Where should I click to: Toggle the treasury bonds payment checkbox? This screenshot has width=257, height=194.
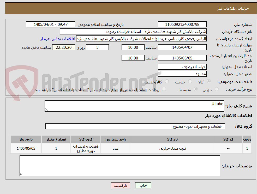(x=164, y=89)
